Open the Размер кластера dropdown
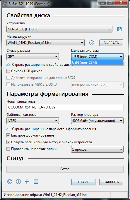130x200 pixels. coord(97,121)
